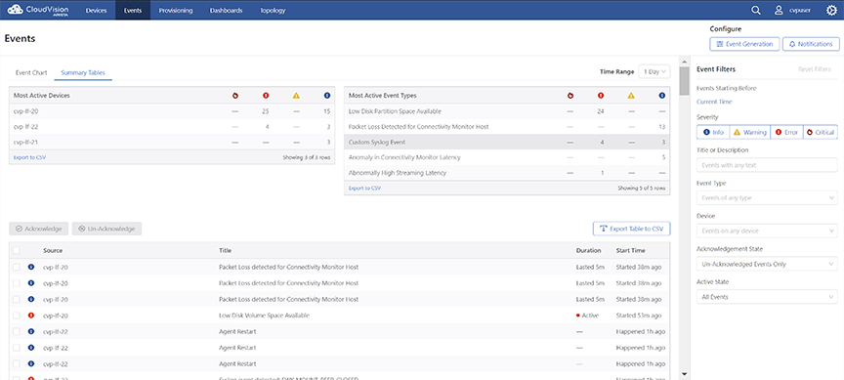Click Export Table to CSV button
The height and width of the screenshot is (380, 844).
pyautogui.click(x=631, y=229)
